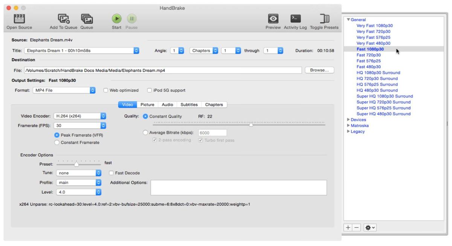Select the Super HQ 1080p30 Surround preset
452x246 pixels.
pos(385,96)
